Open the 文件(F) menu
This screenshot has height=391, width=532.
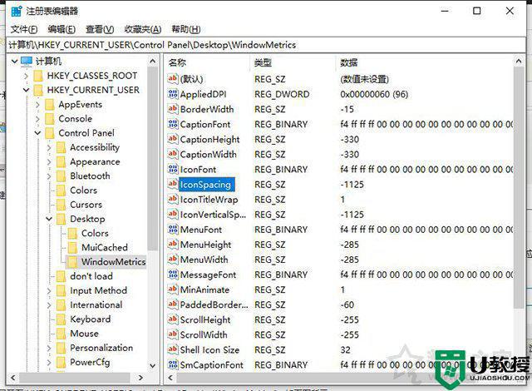pos(24,29)
